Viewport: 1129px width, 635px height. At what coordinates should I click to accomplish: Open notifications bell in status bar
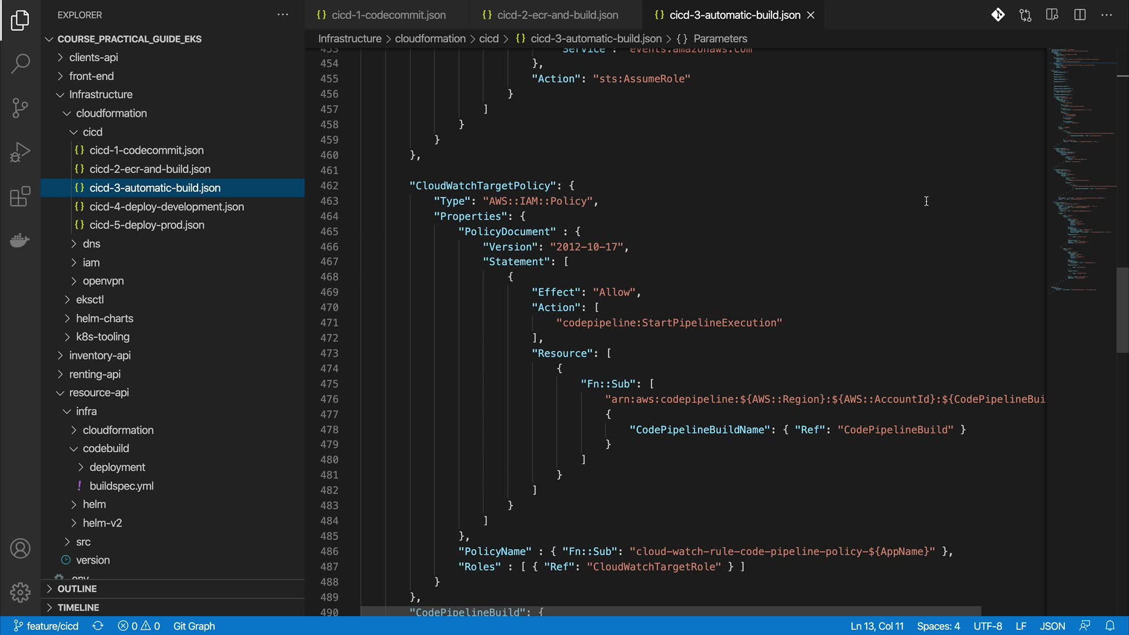[x=1110, y=626]
